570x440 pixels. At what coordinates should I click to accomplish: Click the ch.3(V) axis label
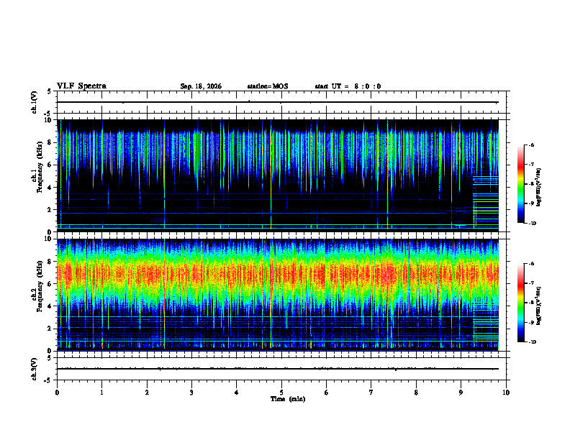pyautogui.click(x=35, y=369)
